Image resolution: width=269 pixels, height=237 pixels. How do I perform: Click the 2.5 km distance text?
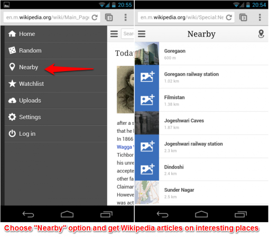click(170, 197)
